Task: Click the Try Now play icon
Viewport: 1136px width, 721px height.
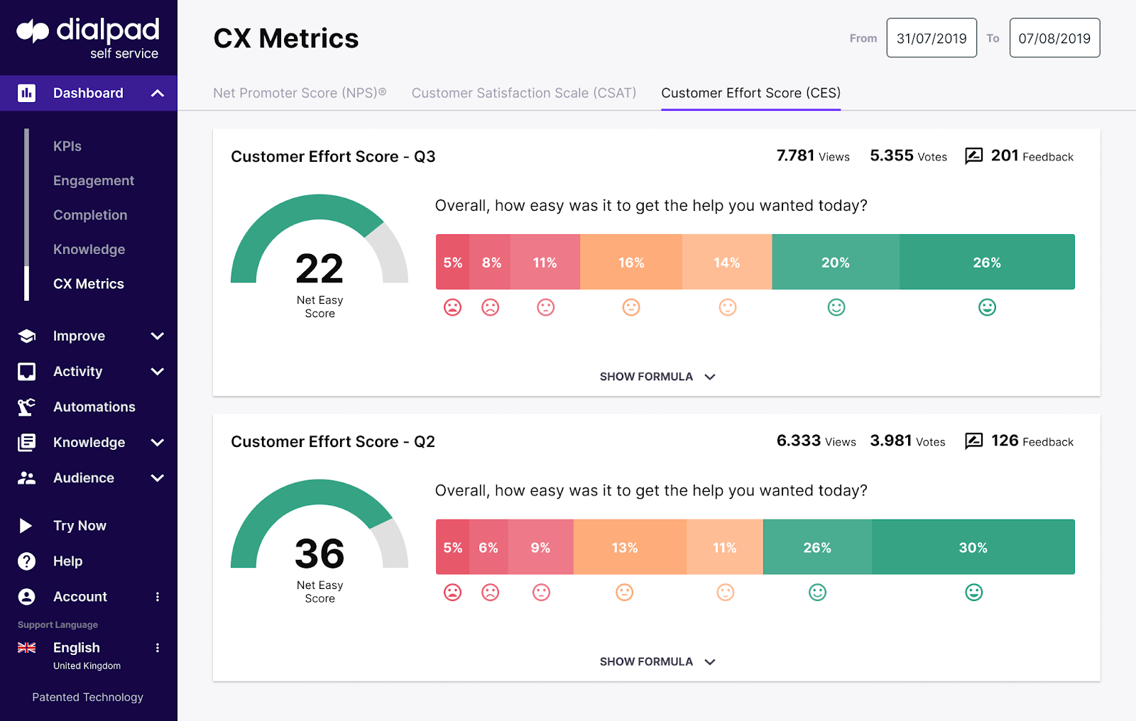Action: [x=26, y=526]
